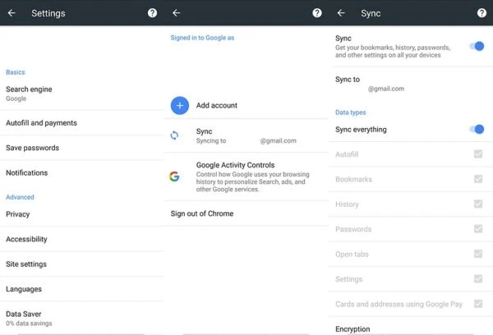
Task: Open Accessibility settings
Action: (82, 239)
